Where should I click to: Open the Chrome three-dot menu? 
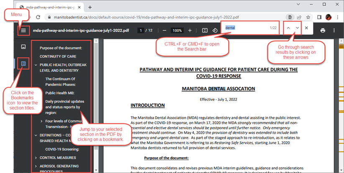(338, 17)
